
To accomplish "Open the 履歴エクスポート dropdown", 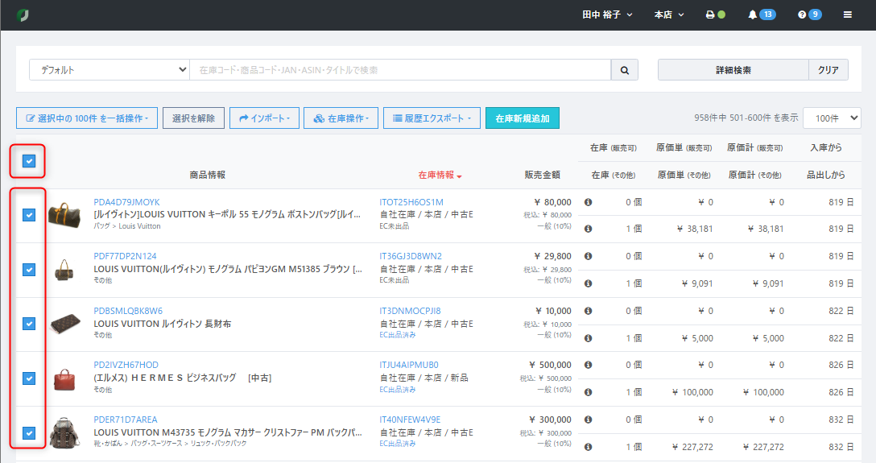I will [x=432, y=118].
